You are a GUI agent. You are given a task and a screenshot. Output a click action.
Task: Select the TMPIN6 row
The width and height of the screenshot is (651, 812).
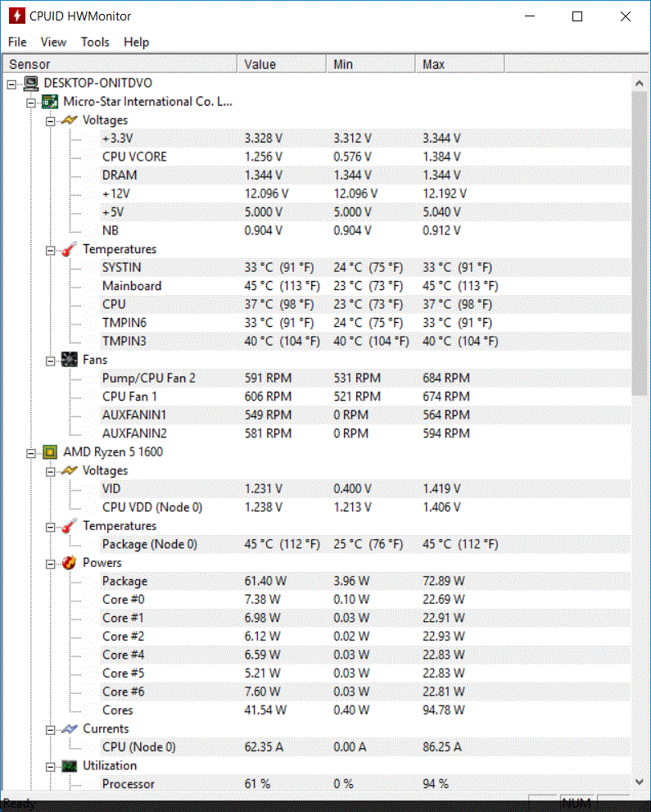pos(365,323)
